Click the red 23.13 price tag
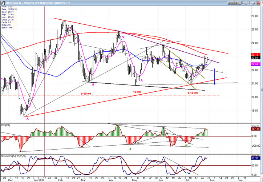This screenshot has width=263, height=182. [255, 55]
